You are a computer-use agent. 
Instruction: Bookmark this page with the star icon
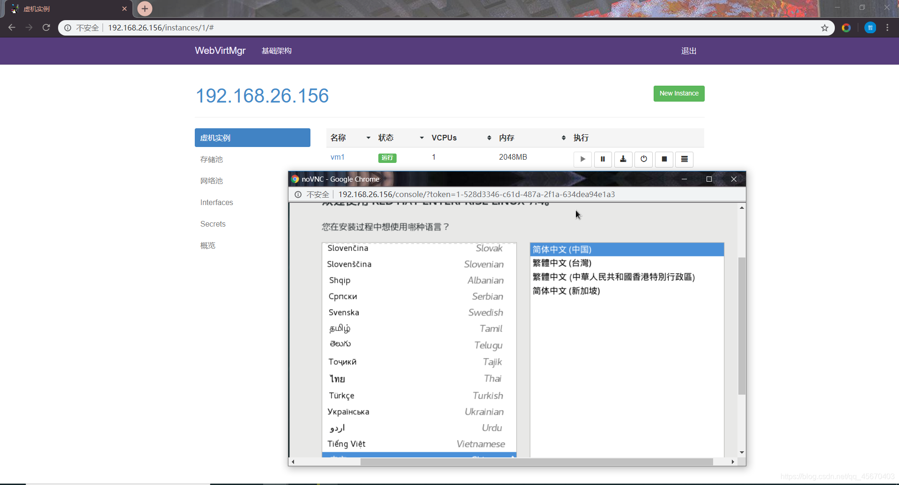pyautogui.click(x=825, y=28)
